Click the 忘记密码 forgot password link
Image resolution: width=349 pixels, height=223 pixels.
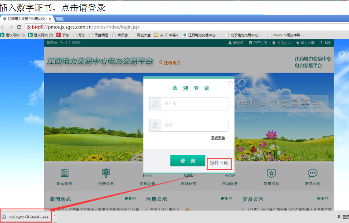coord(218,138)
